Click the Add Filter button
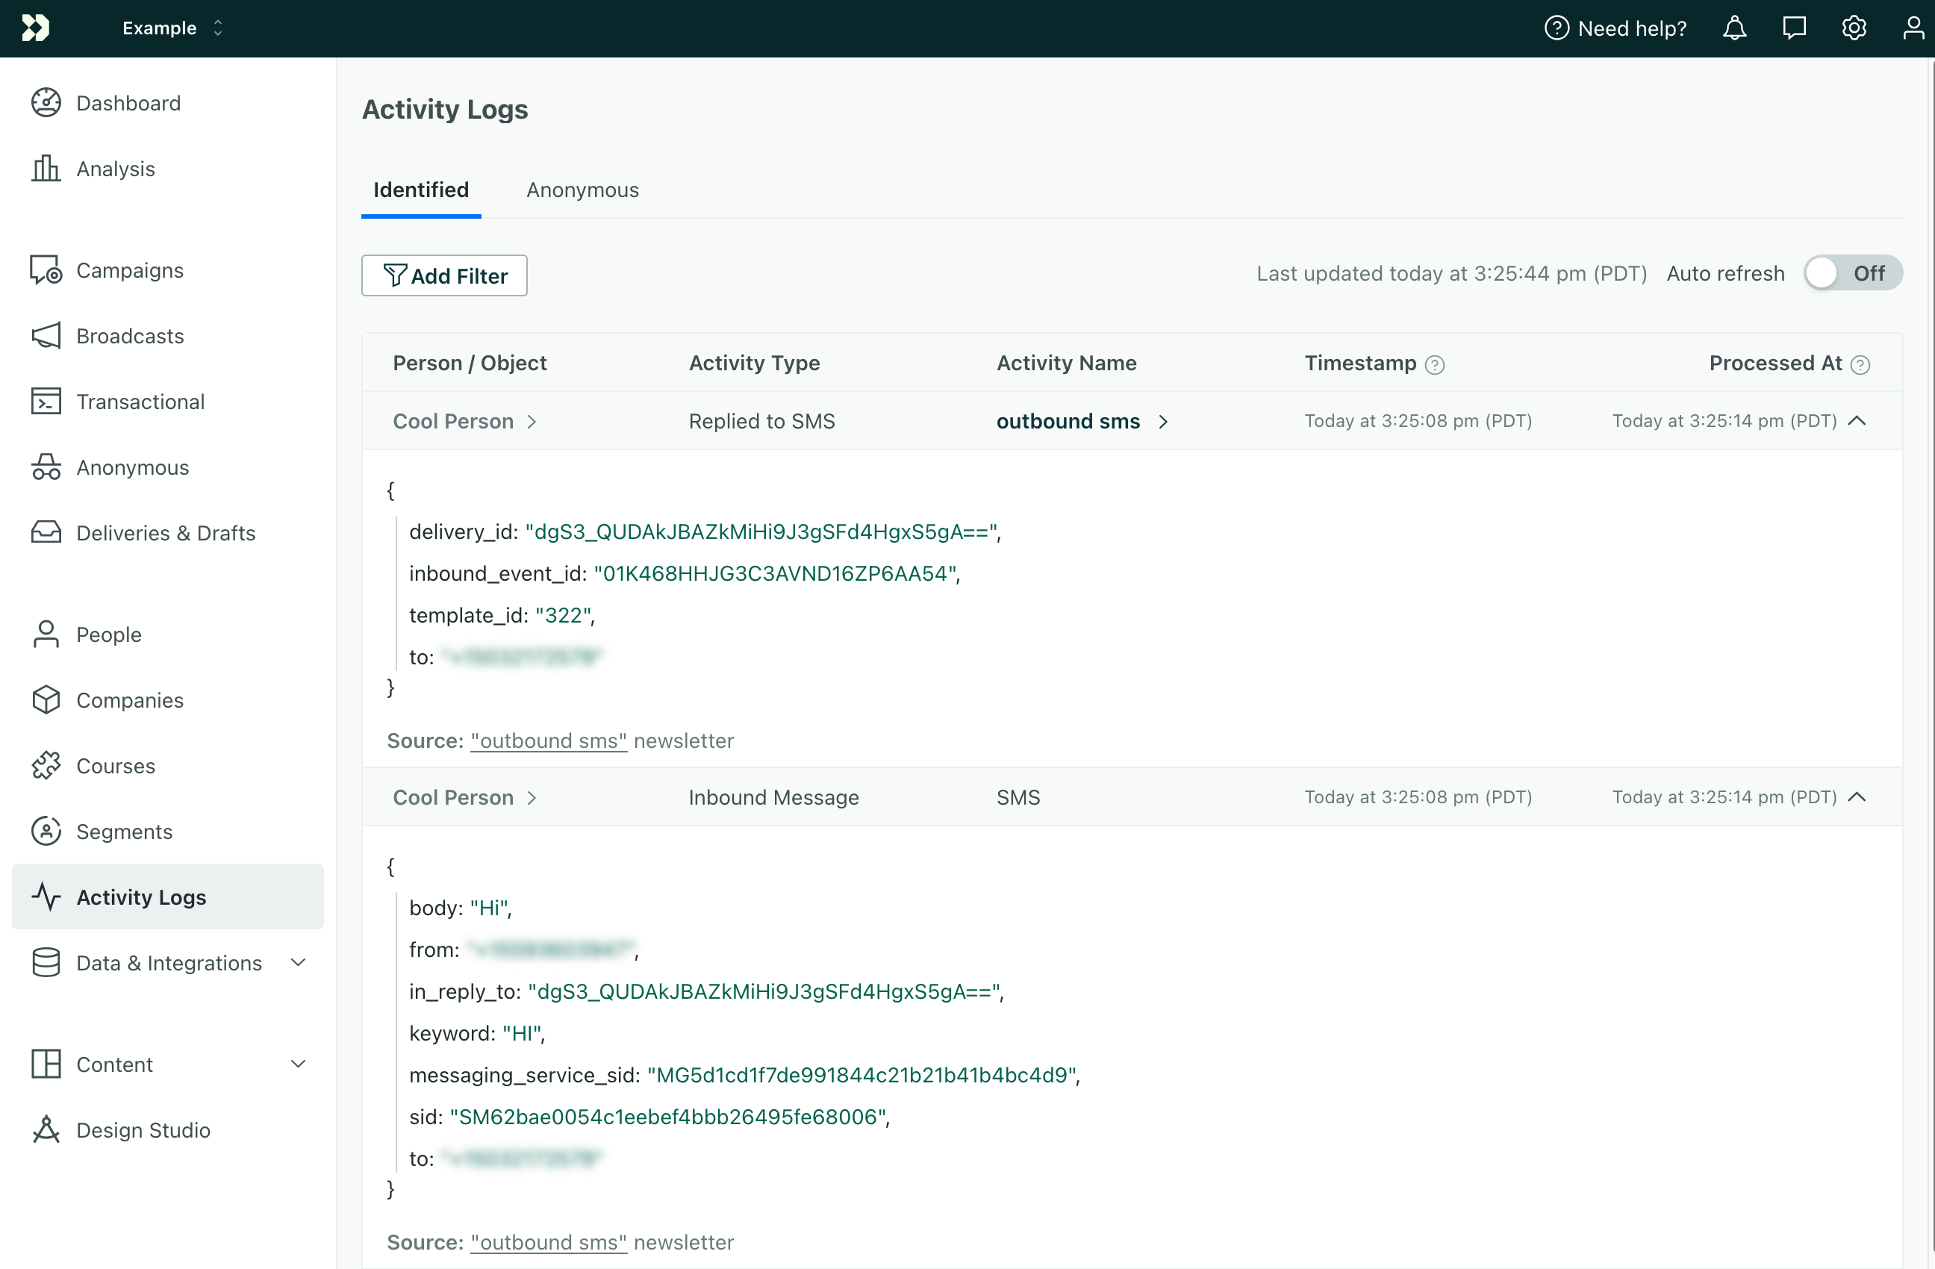1935x1269 pixels. tap(444, 275)
